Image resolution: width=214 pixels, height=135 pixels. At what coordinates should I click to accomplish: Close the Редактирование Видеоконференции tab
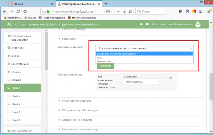pyautogui.click(x=99, y=4)
